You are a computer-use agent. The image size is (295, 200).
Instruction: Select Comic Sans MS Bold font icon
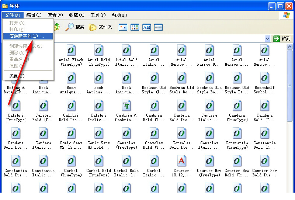click(x=99, y=134)
